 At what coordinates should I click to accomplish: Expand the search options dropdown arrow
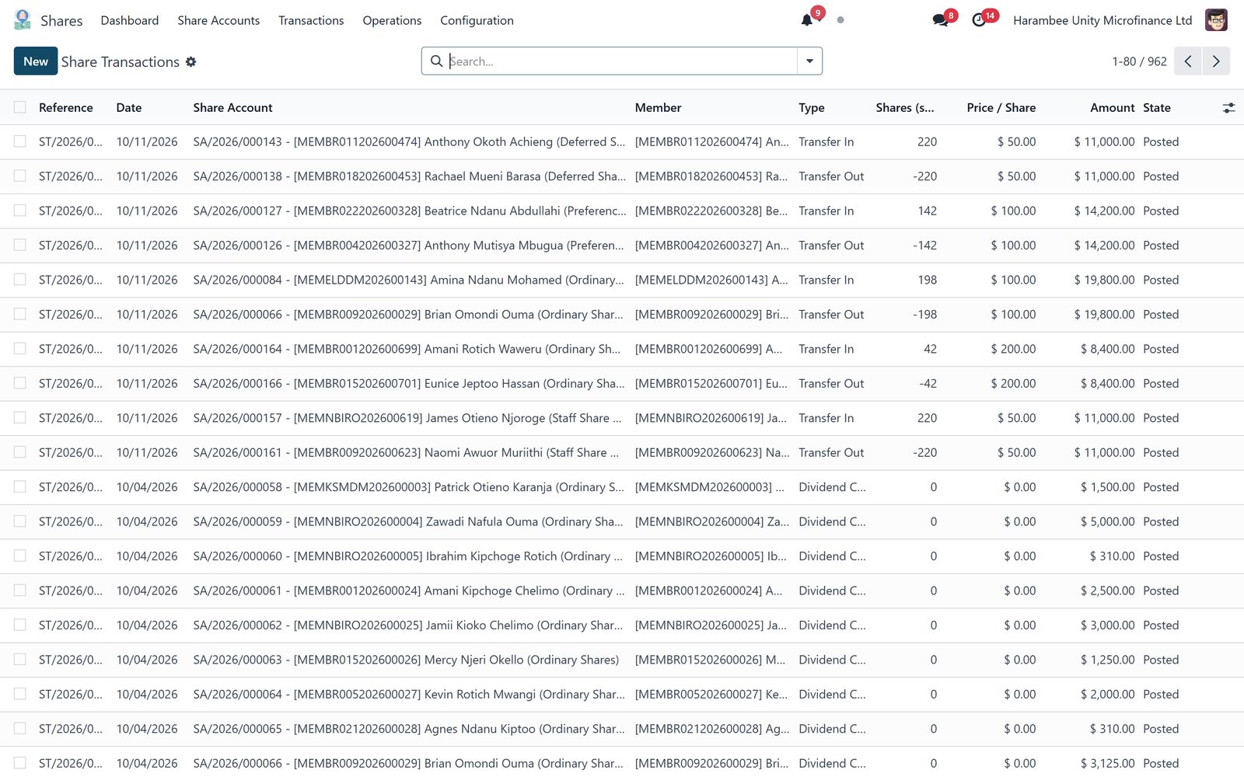809,61
